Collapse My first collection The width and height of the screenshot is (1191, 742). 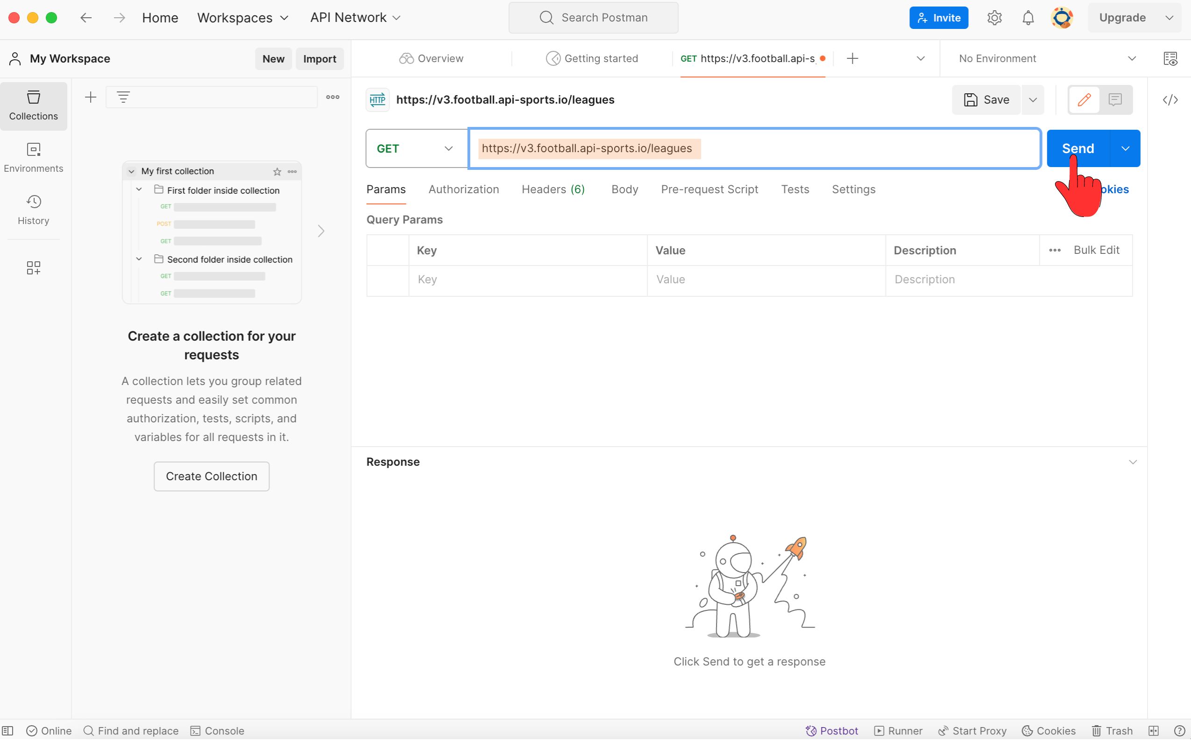click(x=131, y=171)
